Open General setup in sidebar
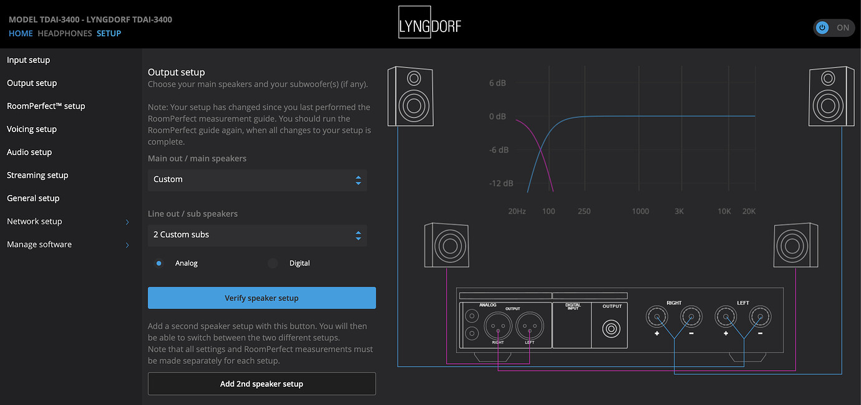 [x=33, y=198]
